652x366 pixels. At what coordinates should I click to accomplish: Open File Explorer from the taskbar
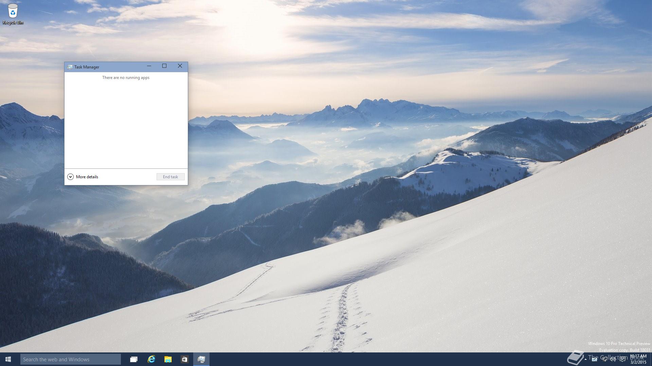[168, 359]
